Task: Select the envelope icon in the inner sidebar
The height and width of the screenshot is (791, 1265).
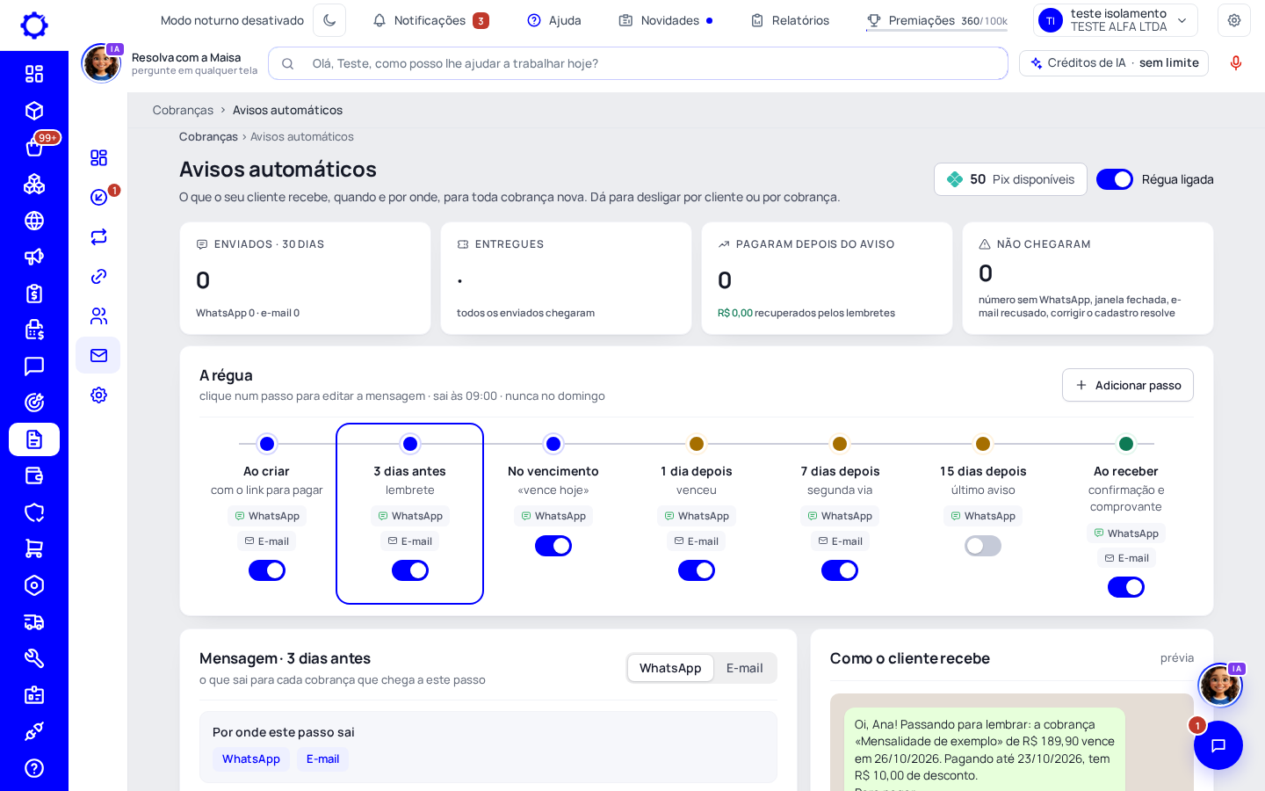Action: coord(98,355)
